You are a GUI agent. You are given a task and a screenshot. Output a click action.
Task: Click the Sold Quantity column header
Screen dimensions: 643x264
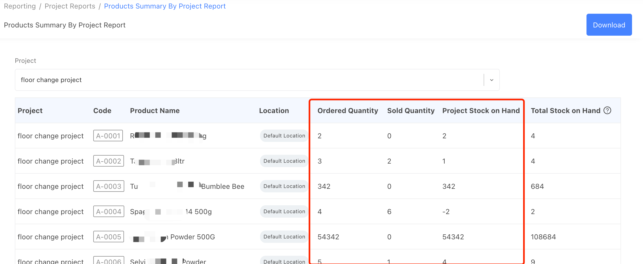pos(411,111)
